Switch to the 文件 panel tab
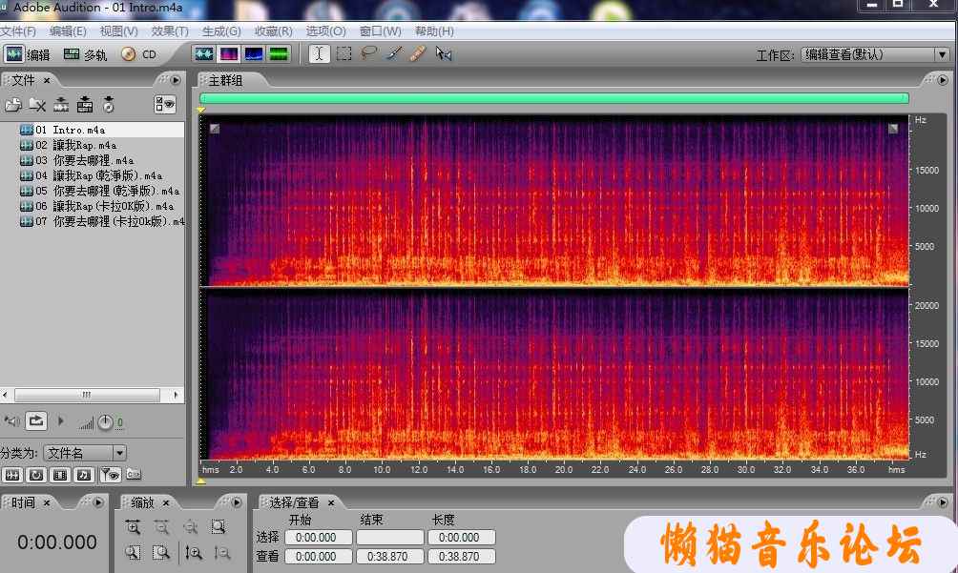This screenshot has height=573, width=958. click(x=23, y=80)
